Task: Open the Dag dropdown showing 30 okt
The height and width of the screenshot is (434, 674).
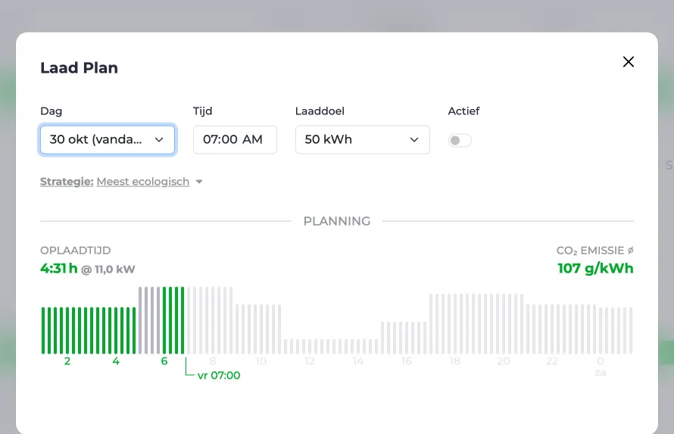Action: [x=107, y=139]
